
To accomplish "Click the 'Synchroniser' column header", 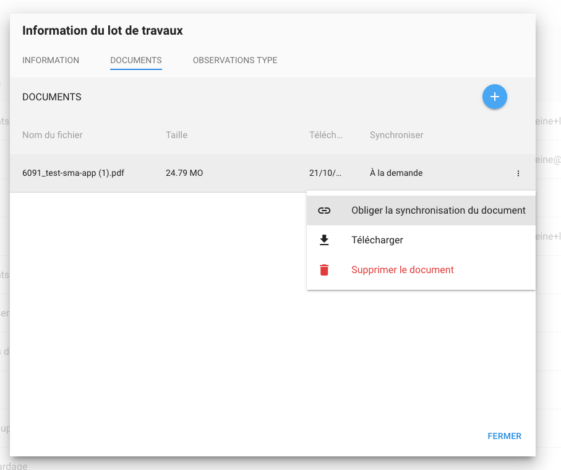I will (396, 135).
